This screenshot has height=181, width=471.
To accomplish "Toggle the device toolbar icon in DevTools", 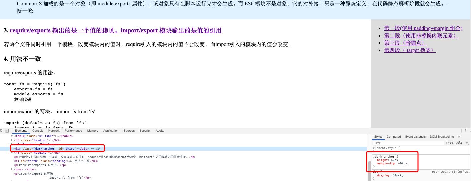I will (7, 131).
